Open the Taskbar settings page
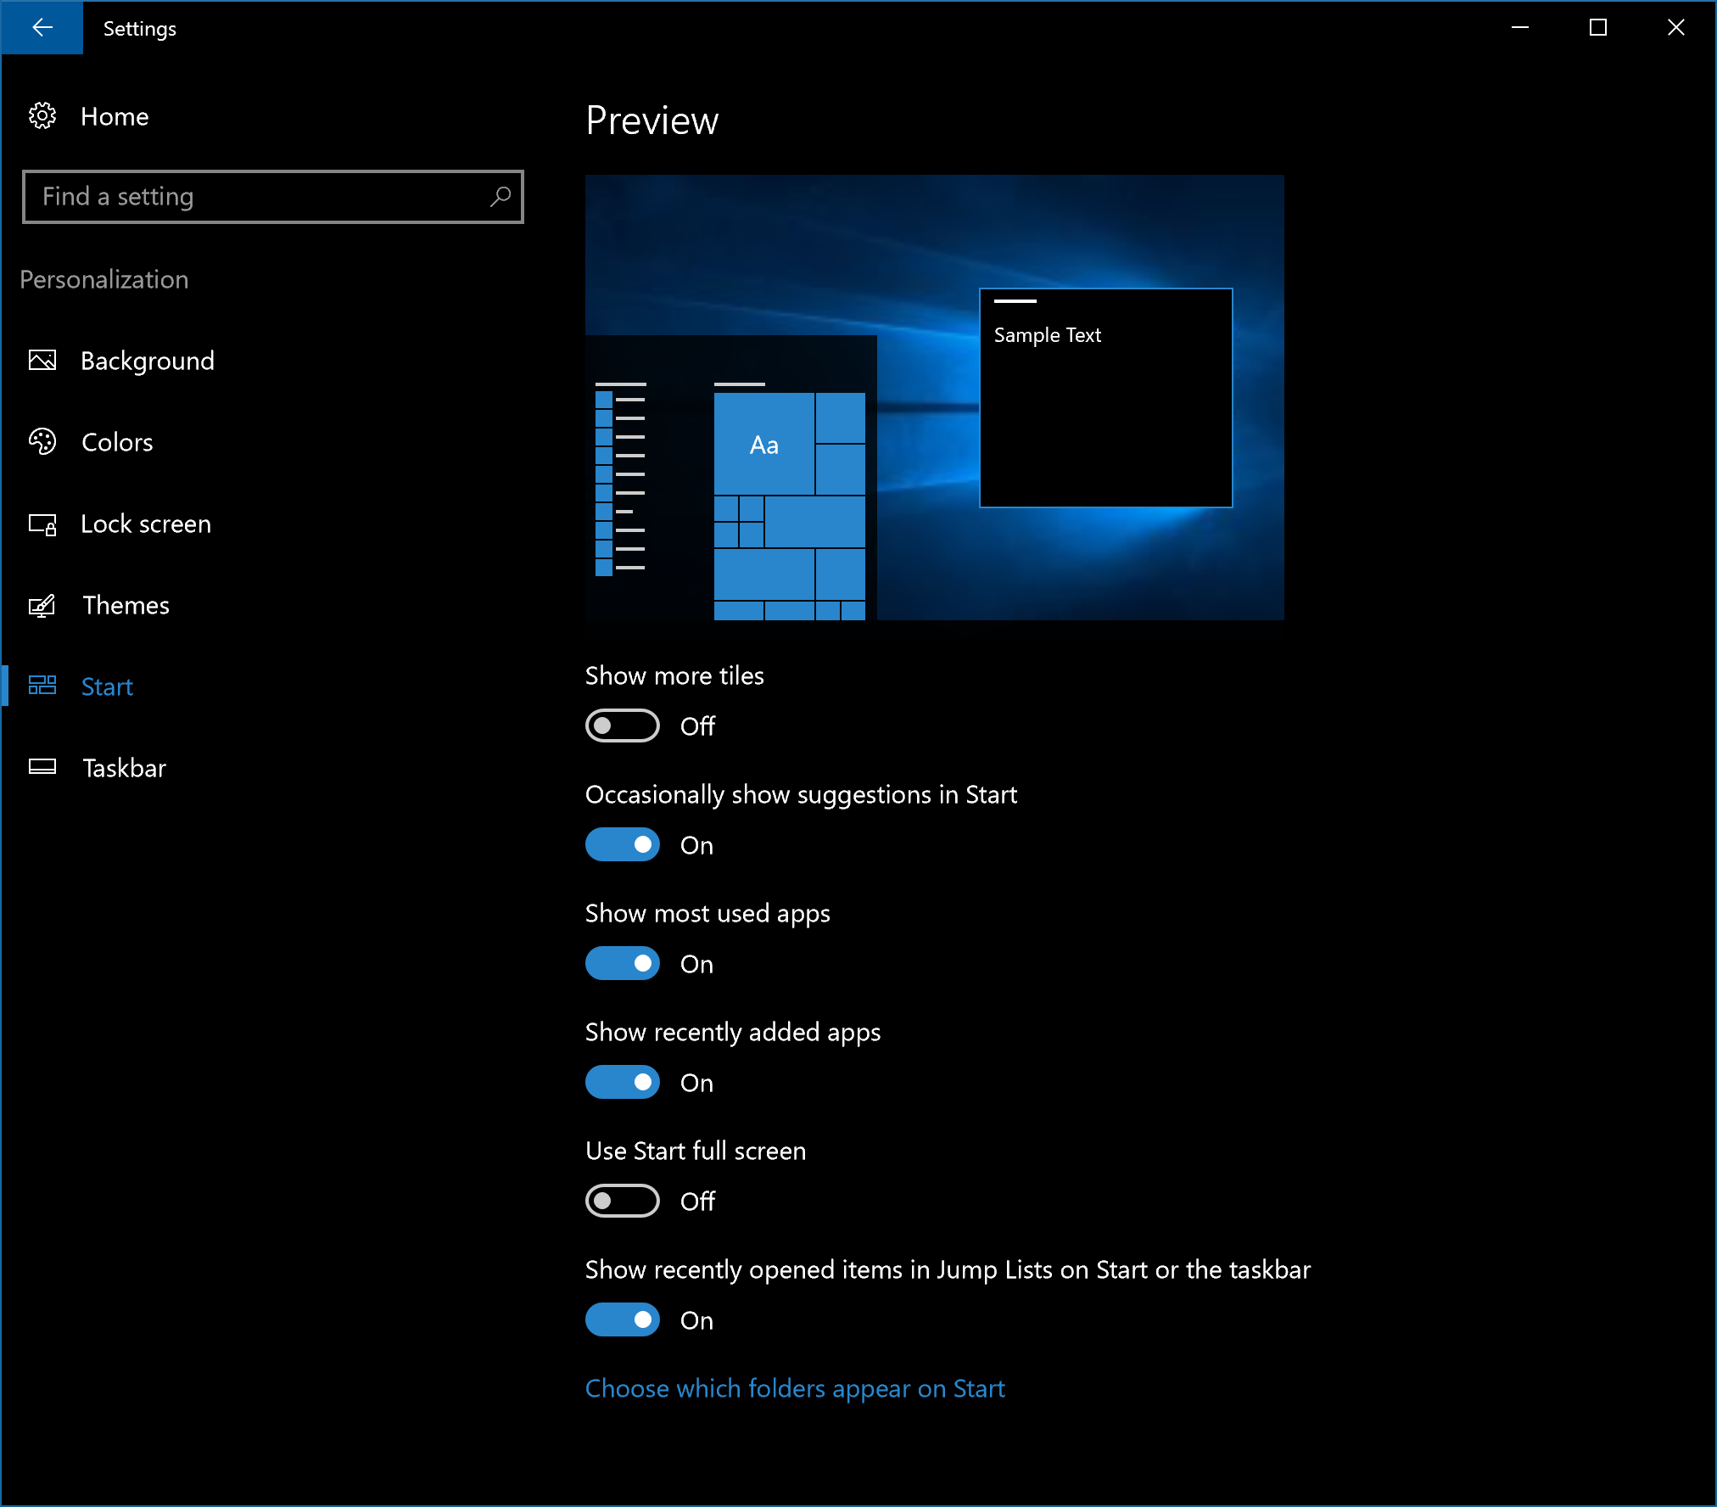 (x=124, y=768)
